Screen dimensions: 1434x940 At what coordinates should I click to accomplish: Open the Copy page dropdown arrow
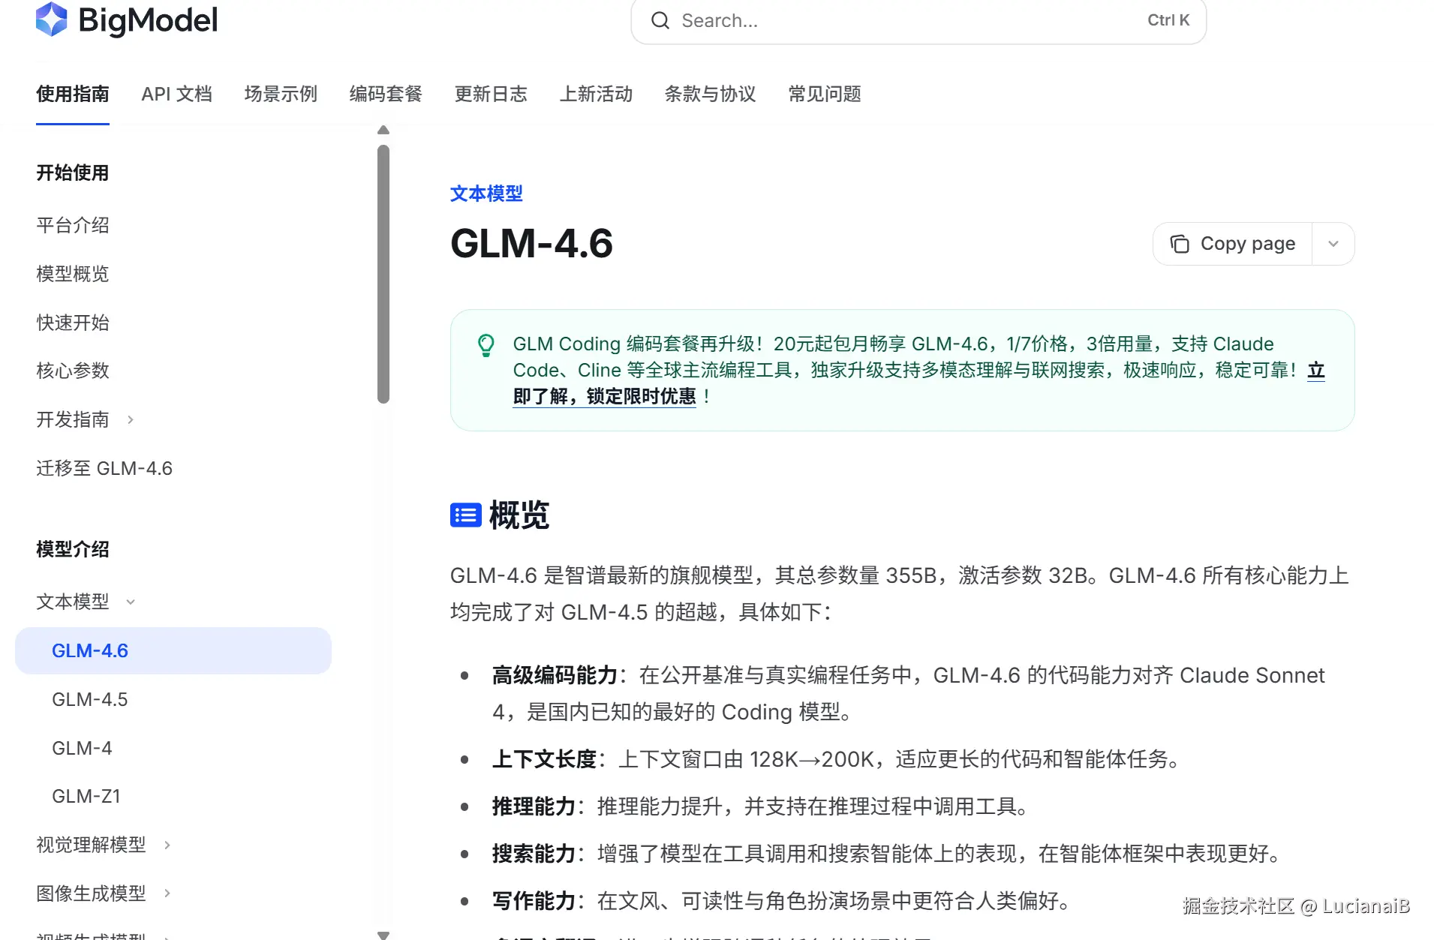[1333, 244]
